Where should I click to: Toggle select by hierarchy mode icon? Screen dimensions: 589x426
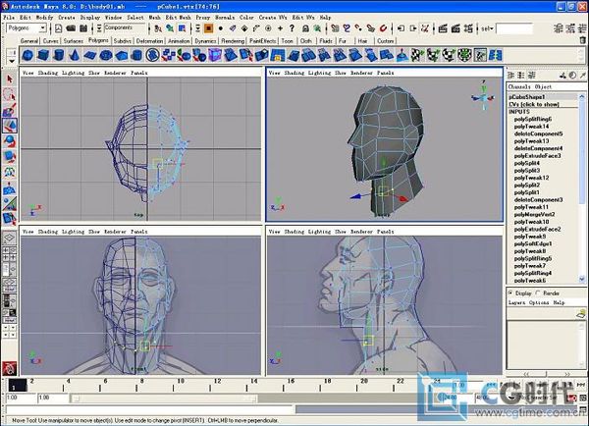tap(158, 28)
